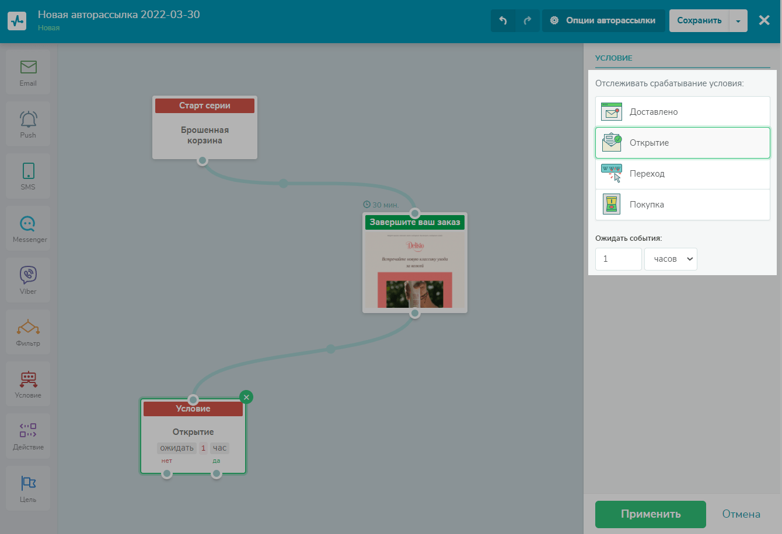The height and width of the screenshot is (534, 782).
Task: Open Опции авторассылки settings
Action: tap(603, 20)
